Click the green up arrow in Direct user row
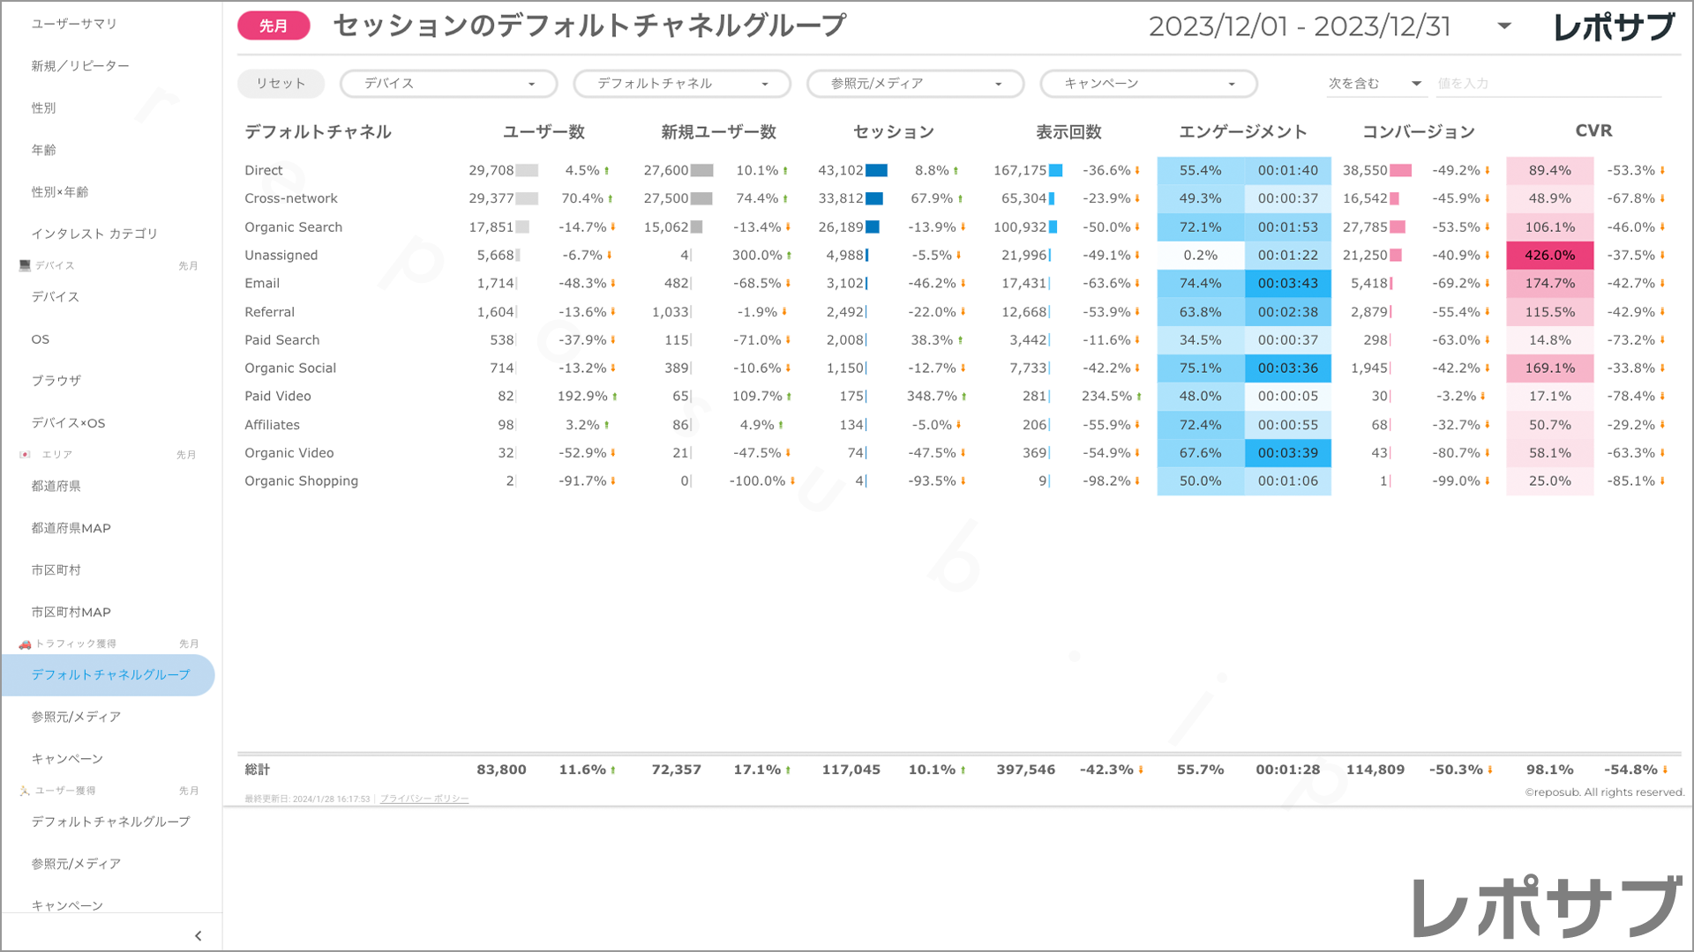This screenshot has width=1694, height=952. click(607, 171)
